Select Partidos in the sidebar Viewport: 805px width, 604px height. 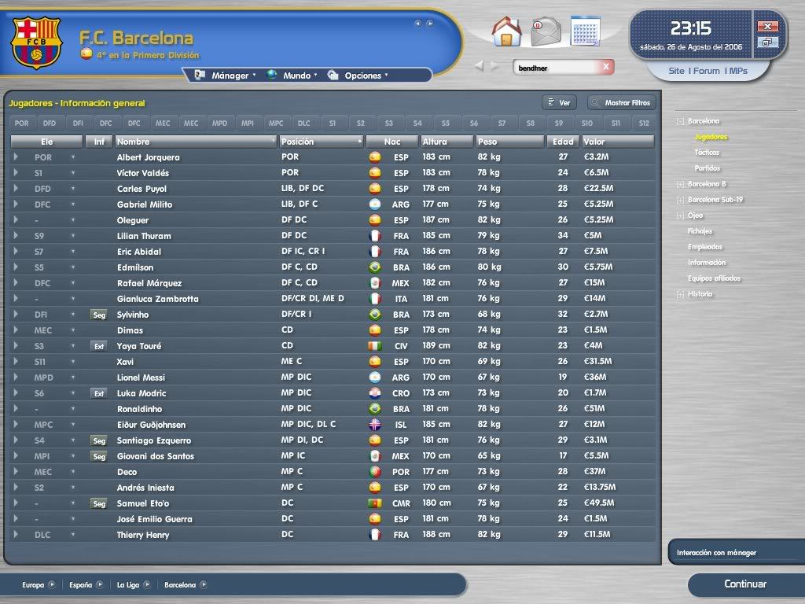(x=708, y=168)
